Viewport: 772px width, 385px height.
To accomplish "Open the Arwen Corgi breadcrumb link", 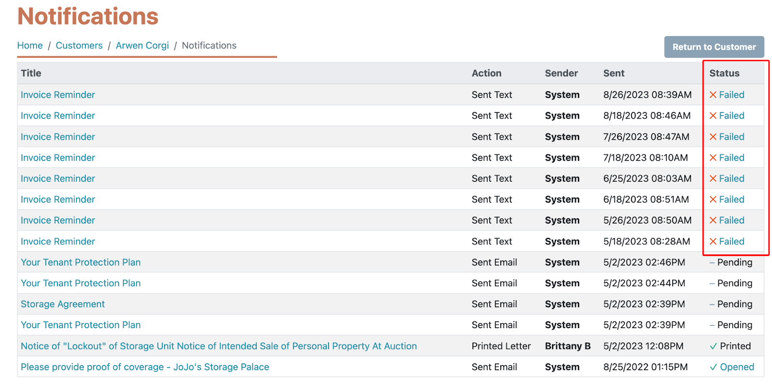I will pyautogui.click(x=142, y=46).
